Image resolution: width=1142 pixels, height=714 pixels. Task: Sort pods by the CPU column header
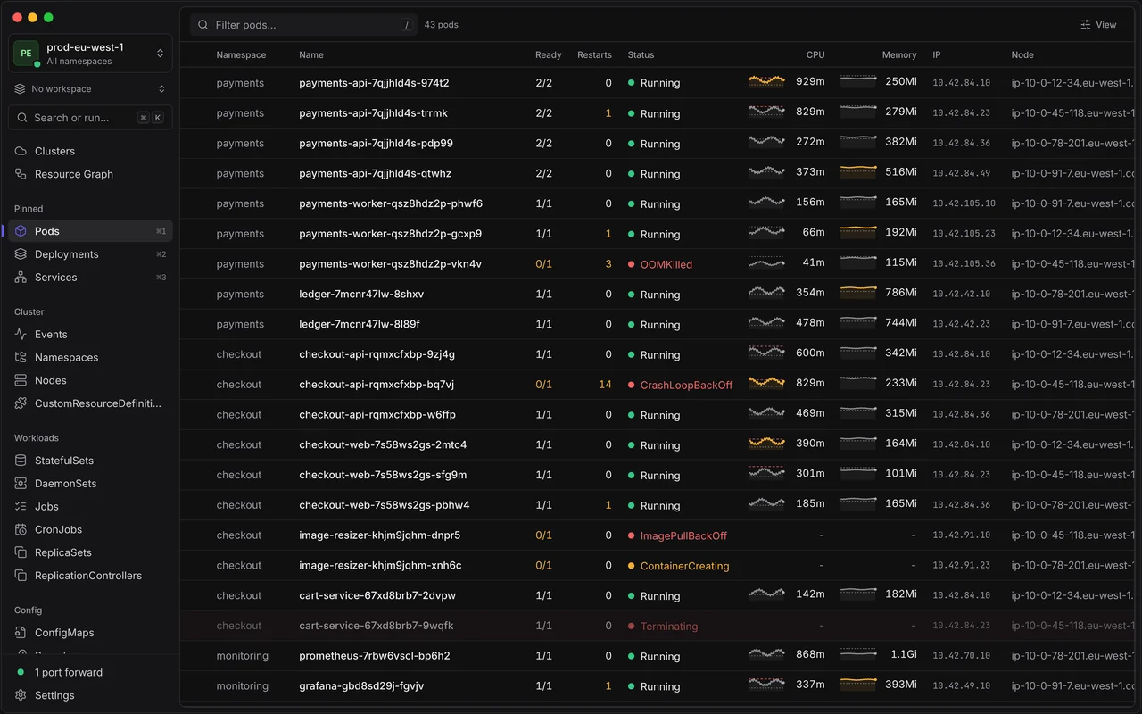(x=815, y=55)
